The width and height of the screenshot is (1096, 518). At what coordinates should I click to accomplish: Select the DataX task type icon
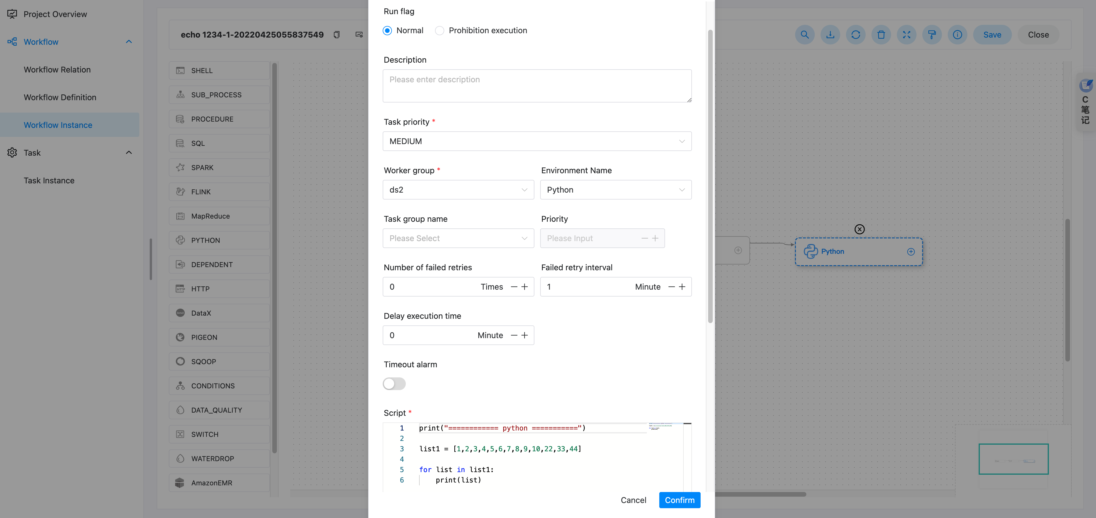click(180, 313)
